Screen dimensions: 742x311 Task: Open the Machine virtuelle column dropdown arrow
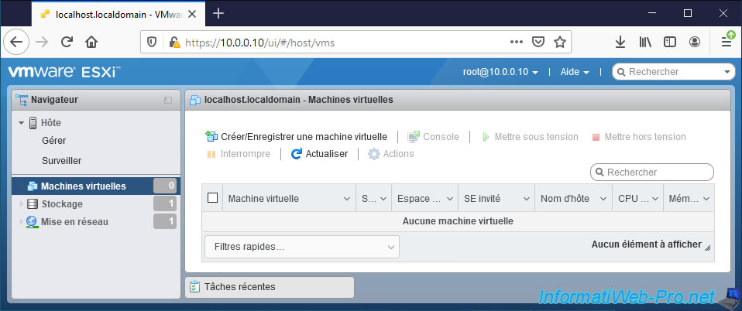pyautogui.click(x=347, y=199)
